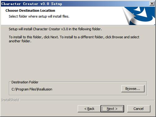Select the Choose Destination Location heading
This screenshot has width=156, height=117.
click(x=30, y=10)
